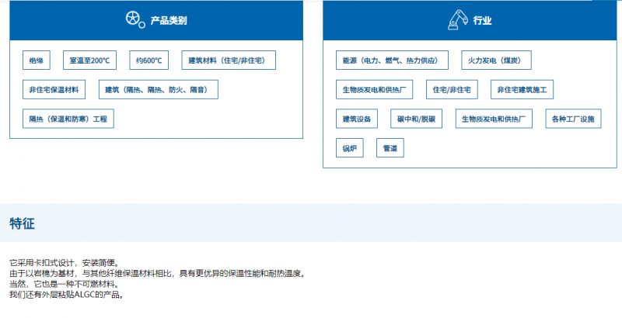
Task: Click the 住宅/非住宅 industry tag
Action: coord(453,90)
